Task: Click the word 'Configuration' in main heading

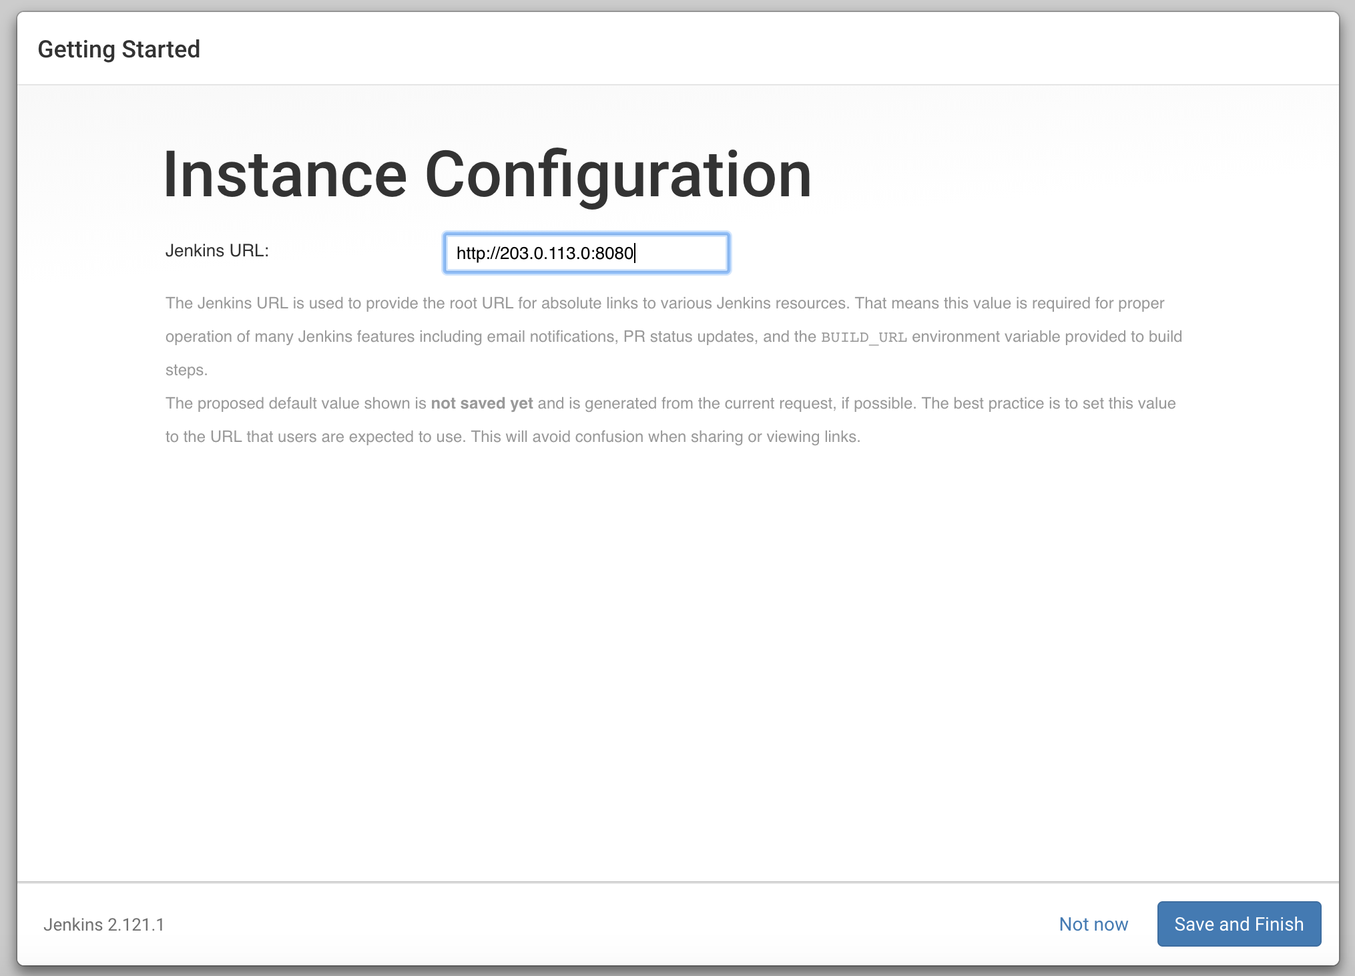Action: pos(617,175)
